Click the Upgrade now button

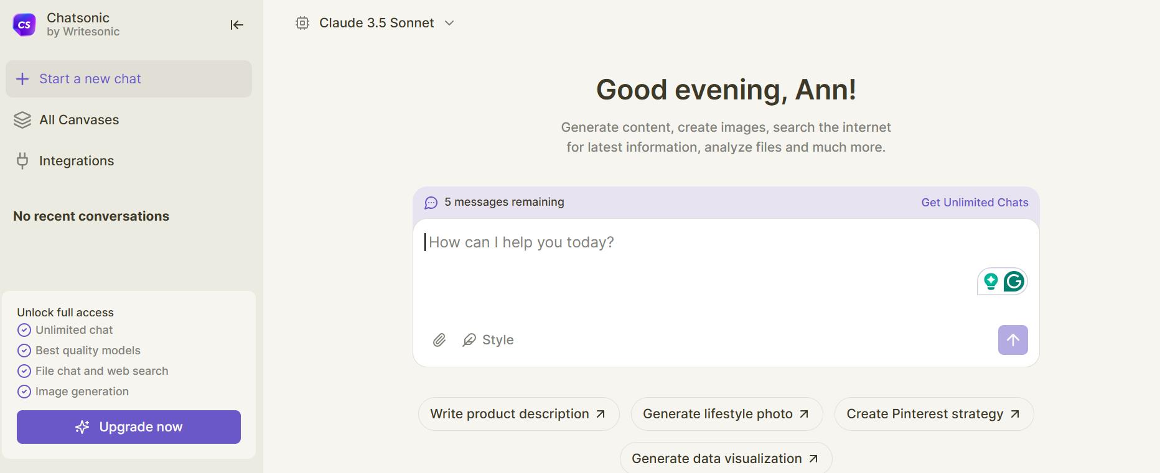click(x=129, y=427)
